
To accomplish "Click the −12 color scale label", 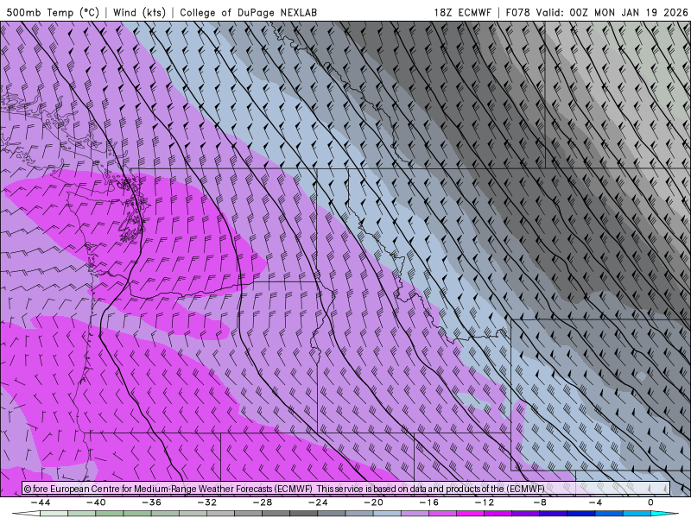I will click(485, 502).
